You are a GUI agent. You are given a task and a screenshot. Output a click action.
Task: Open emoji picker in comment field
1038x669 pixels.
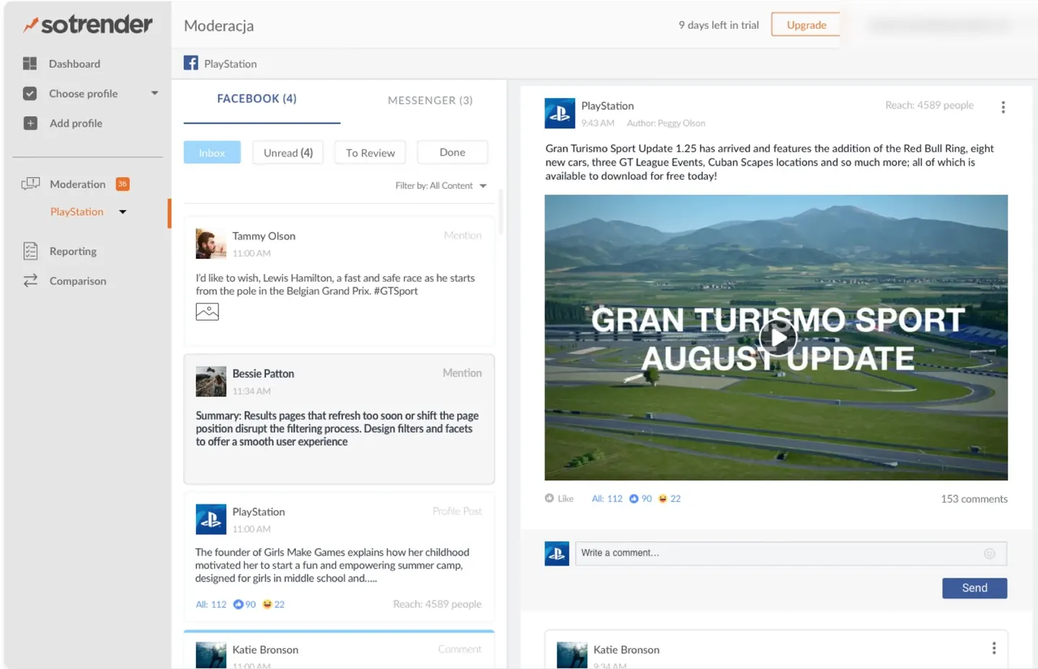click(x=989, y=554)
